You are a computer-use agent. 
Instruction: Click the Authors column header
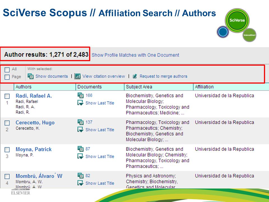tap(24, 87)
